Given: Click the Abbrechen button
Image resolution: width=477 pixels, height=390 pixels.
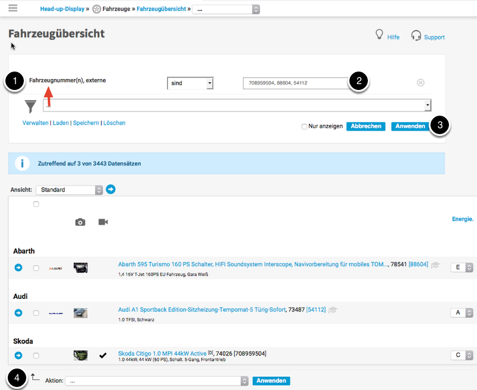Looking at the screenshot, I should click(365, 126).
